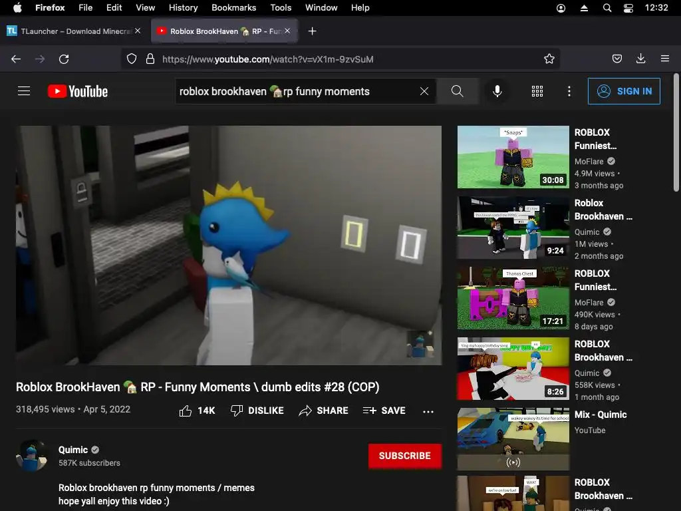Viewport: 681px width, 511px height.
Task: Open the 9:24 Roblox Brookhaven thumbnail
Action: [x=513, y=228]
